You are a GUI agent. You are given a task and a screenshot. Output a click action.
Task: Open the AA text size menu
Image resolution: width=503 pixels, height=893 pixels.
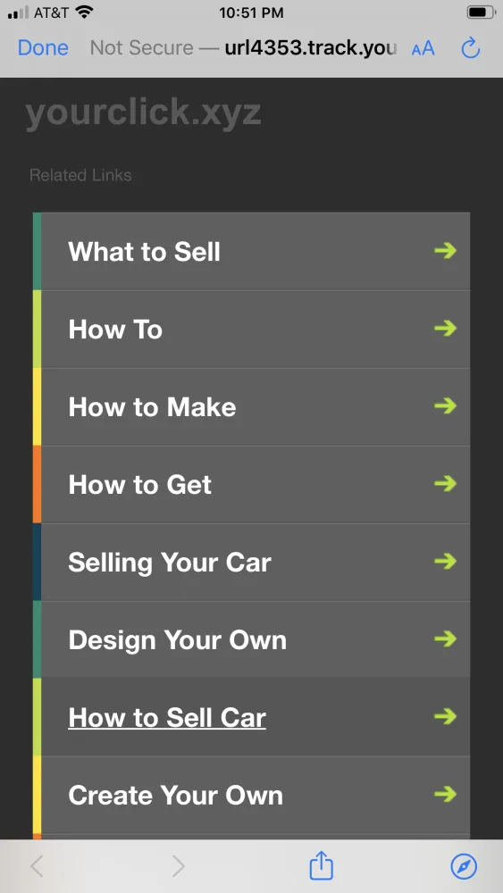click(423, 48)
